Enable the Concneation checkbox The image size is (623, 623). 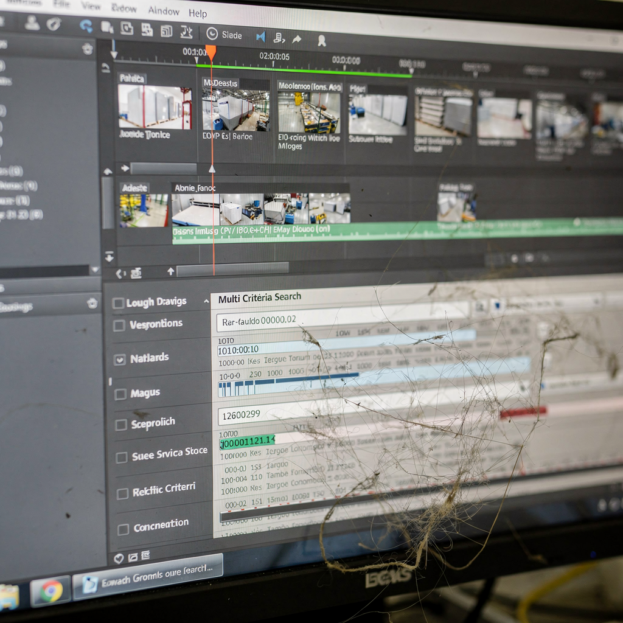click(124, 529)
